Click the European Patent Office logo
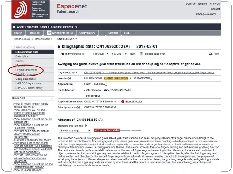This screenshot has width=233, height=174. tap(31, 10)
